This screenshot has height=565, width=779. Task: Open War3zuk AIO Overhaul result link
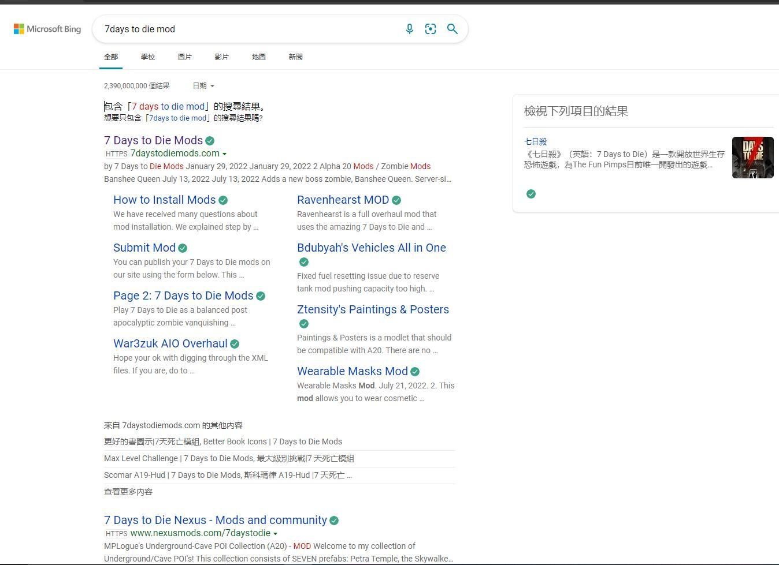170,343
